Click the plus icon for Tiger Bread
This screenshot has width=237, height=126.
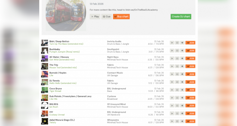(x=182, y=90)
